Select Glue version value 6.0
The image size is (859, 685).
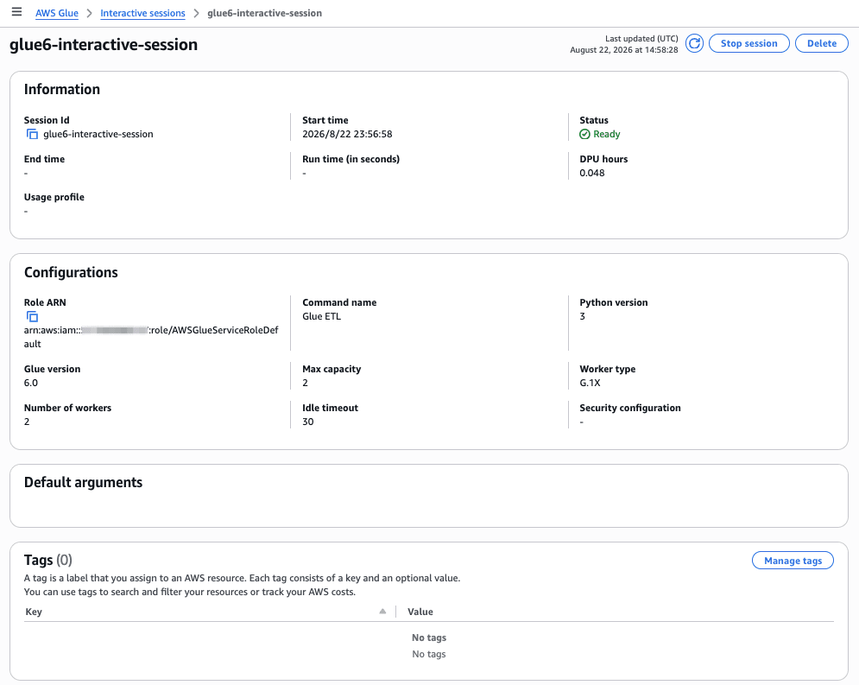tap(31, 383)
